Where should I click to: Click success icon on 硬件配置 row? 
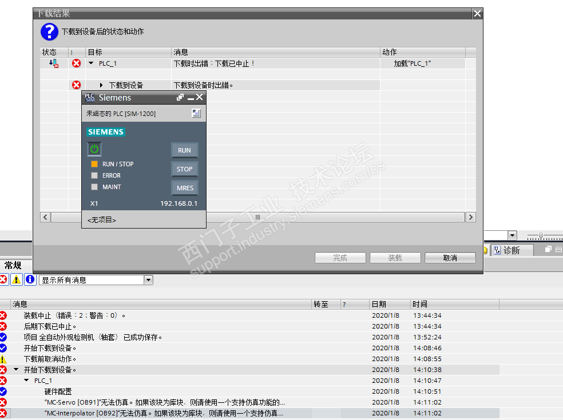point(3,391)
